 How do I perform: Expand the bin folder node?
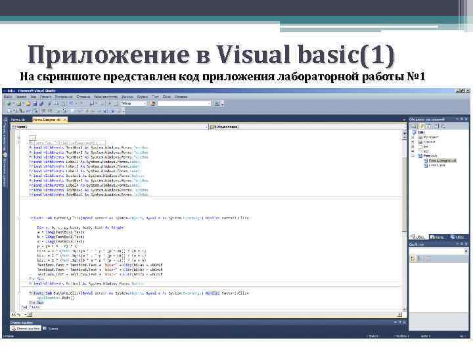pyautogui.click(x=413, y=147)
